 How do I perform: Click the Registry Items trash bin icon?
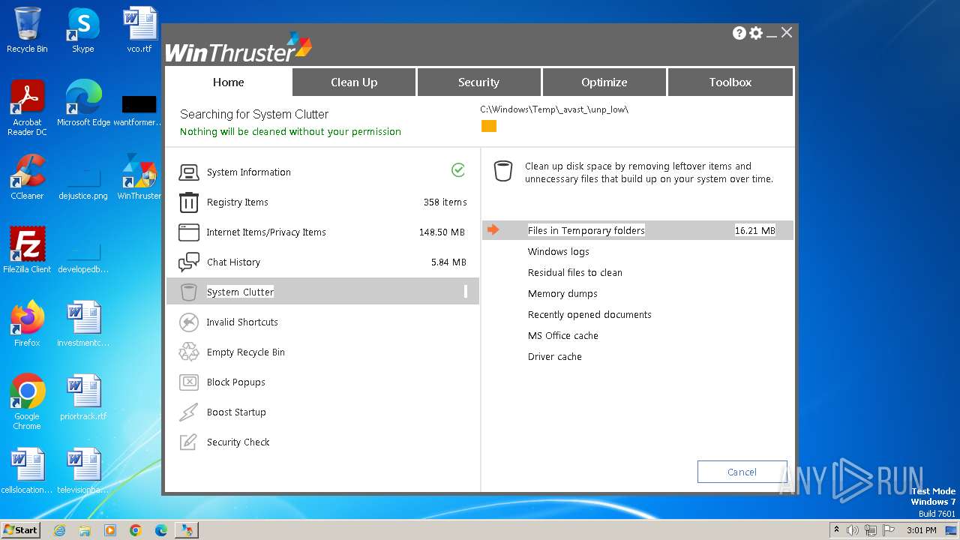click(188, 202)
